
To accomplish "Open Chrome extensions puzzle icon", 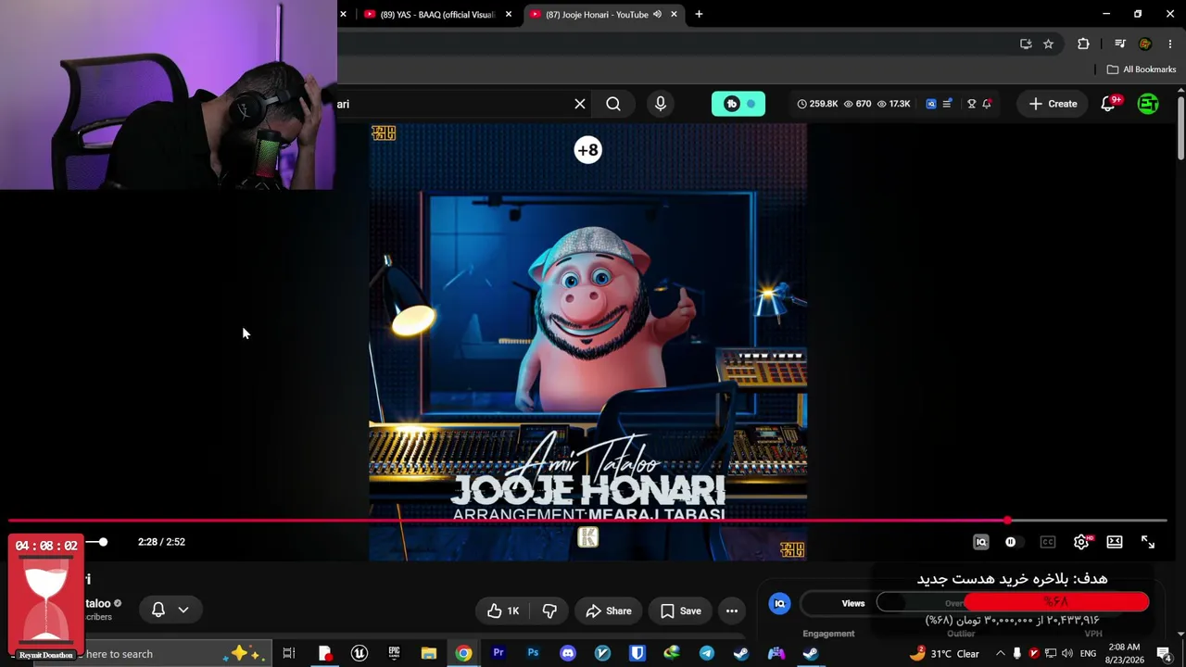I will (1083, 44).
